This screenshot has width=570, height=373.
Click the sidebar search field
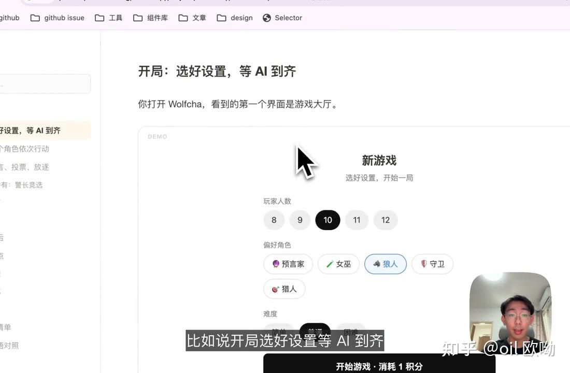click(45, 84)
